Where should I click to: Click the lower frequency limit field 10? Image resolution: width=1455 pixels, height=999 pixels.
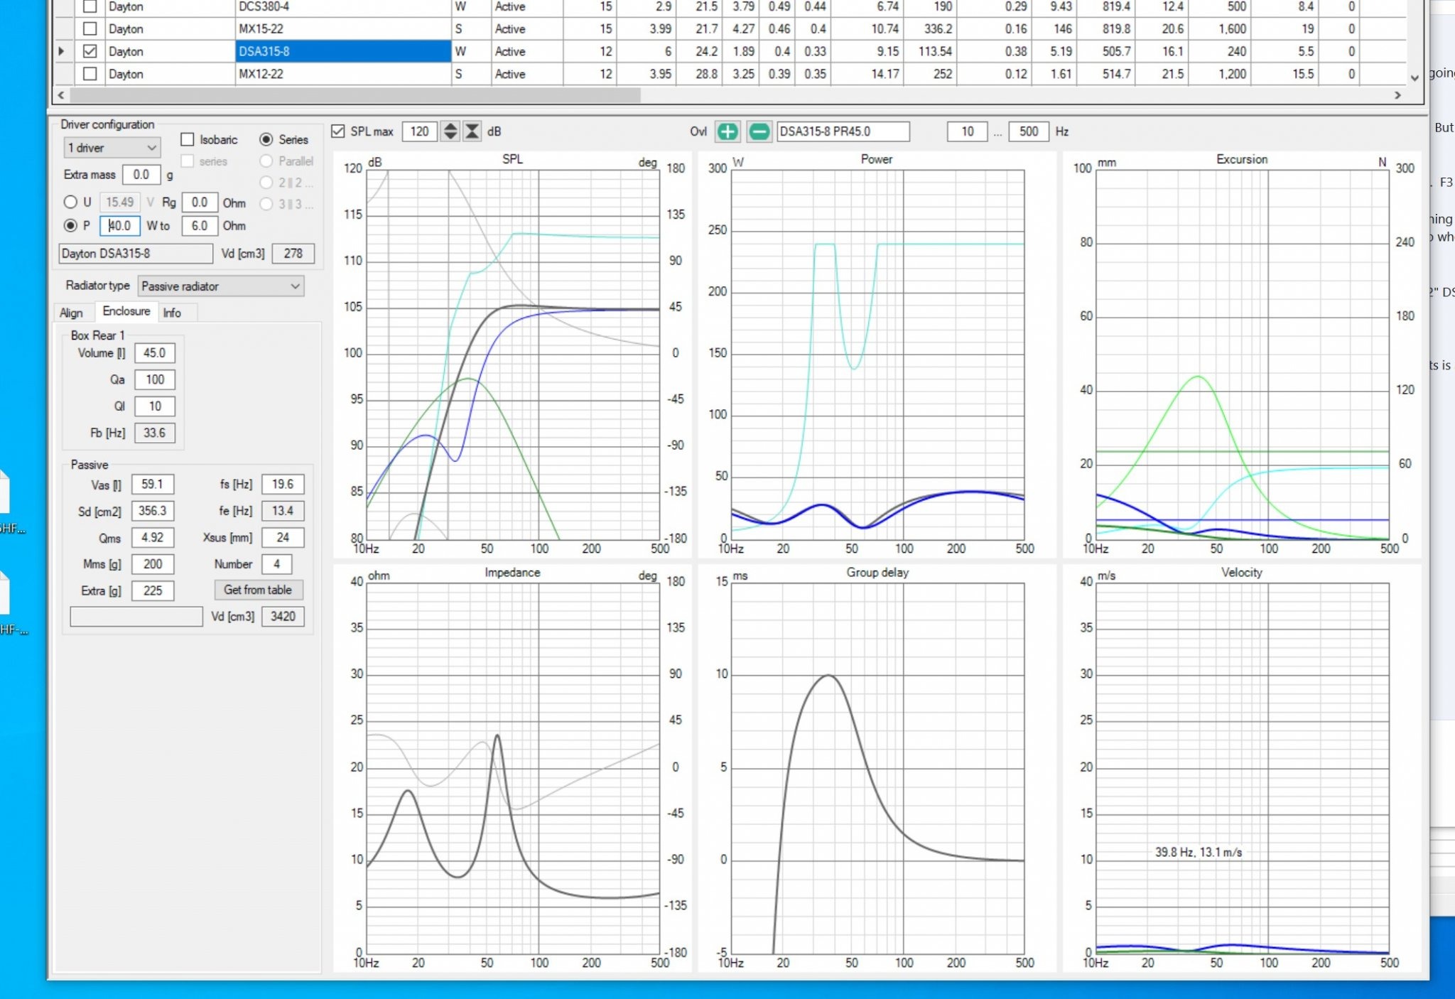tap(968, 131)
